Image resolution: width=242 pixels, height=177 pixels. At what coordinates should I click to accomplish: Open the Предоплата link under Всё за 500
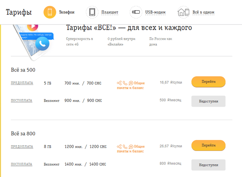22,83
